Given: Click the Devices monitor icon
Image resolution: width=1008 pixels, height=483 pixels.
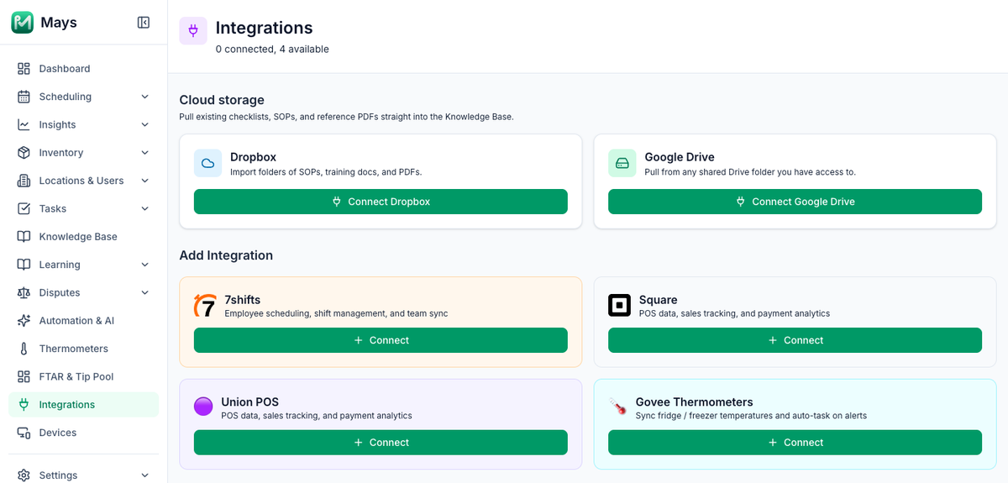Looking at the screenshot, I should [24, 433].
